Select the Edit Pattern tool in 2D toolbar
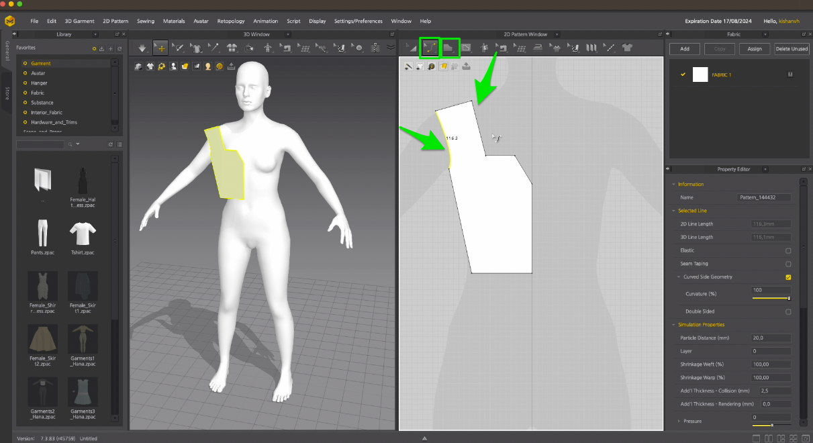This screenshot has height=443, width=813. (x=411, y=48)
